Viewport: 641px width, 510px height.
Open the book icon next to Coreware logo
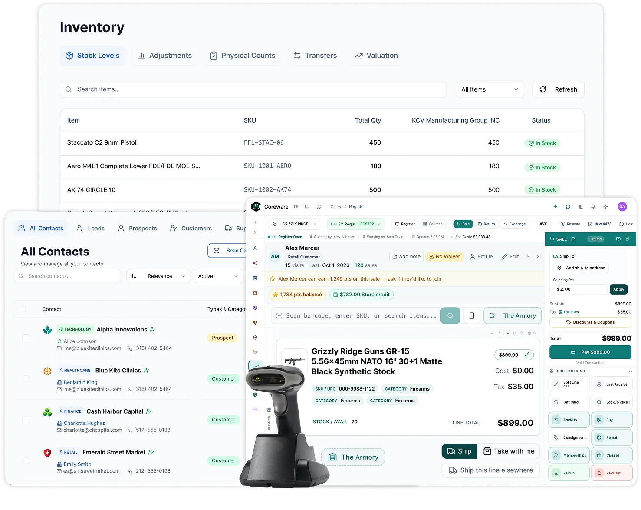tap(307, 207)
